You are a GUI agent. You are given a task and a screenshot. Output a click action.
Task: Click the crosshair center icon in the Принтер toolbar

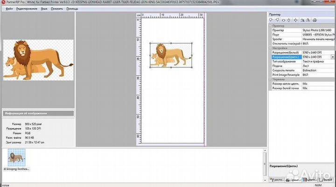296,20
